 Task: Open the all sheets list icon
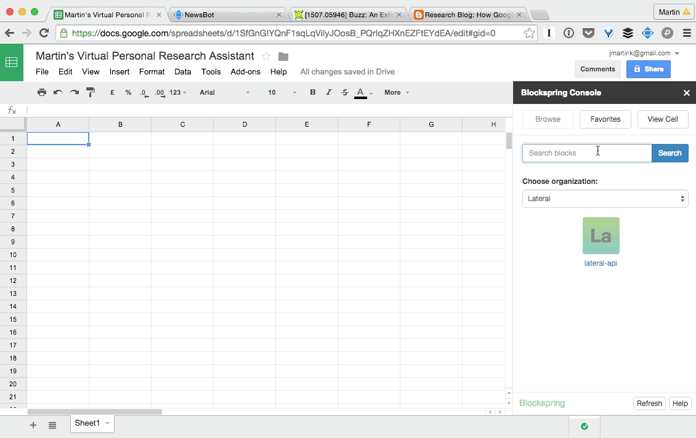coord(52,425)
